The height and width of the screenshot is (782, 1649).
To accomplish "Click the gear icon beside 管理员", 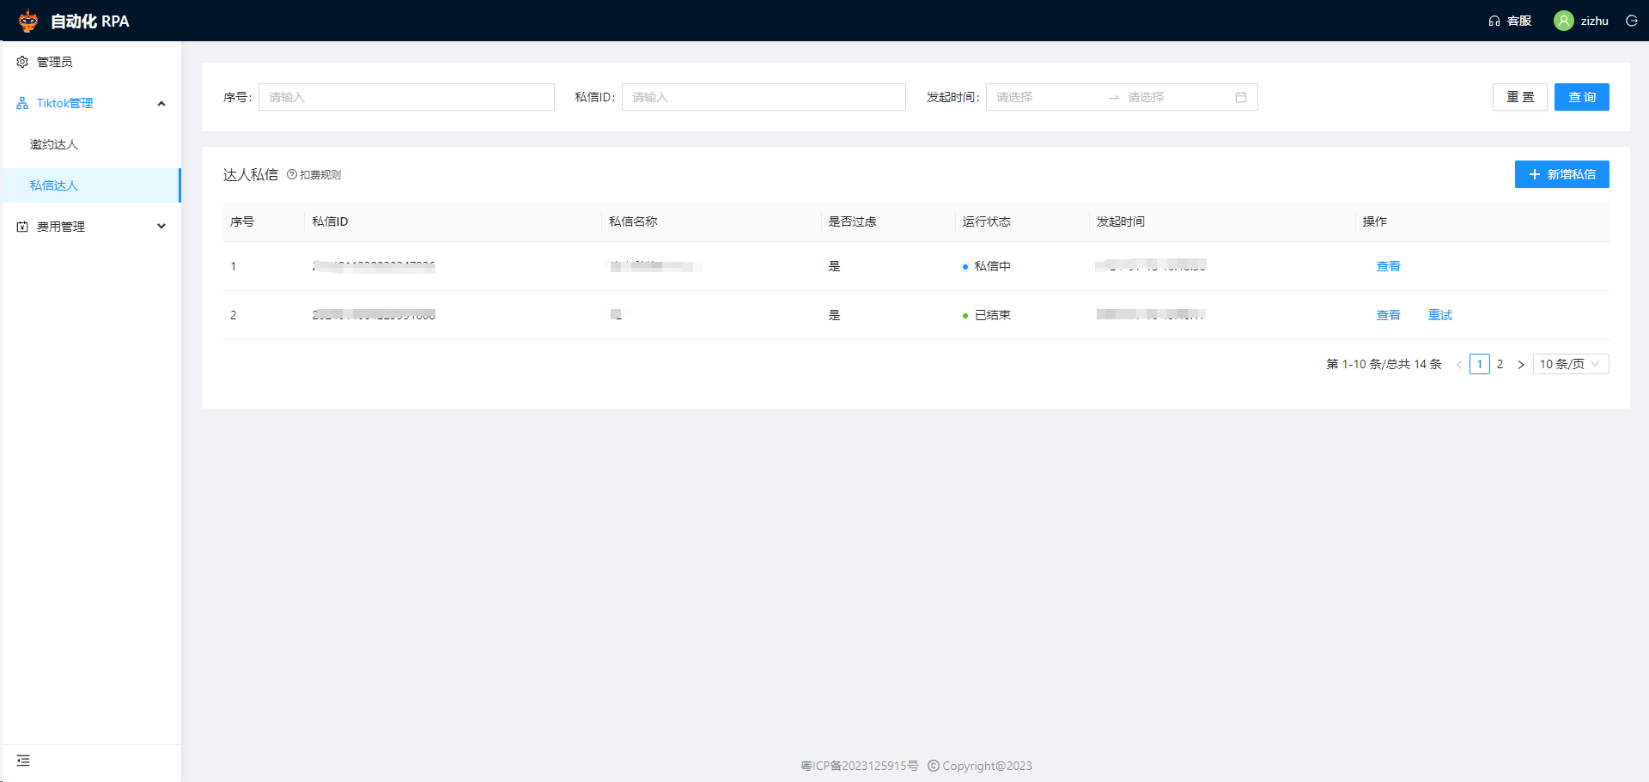I will coord(22,62).
